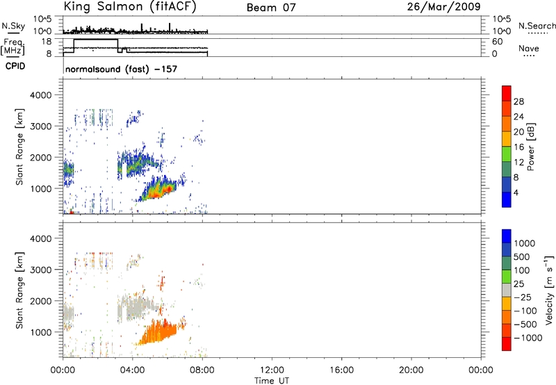The height and width of the screenshot is (385, 556).
Task: Click the strong red-orange echo patch in power panel
Action: [160, 190]
